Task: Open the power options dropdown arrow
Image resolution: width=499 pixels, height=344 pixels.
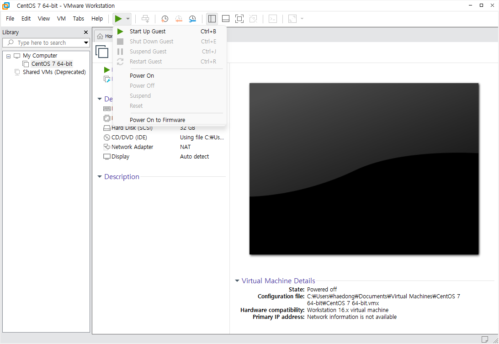Action: [128, 19]
